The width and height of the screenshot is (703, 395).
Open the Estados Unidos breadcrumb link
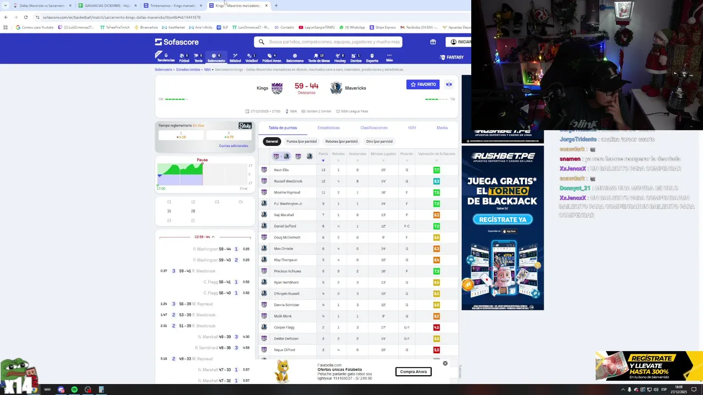tap(188, 70)
